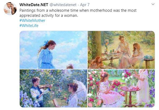Screen dimensions: 159x110
Task: Open the @whitedatenet handle link
Action: click(63, 5)
